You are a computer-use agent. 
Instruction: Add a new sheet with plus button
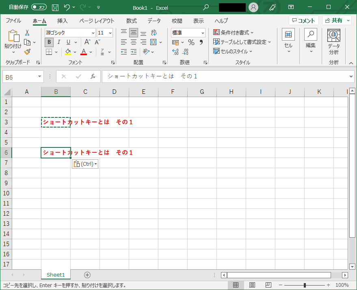point(87,275)
